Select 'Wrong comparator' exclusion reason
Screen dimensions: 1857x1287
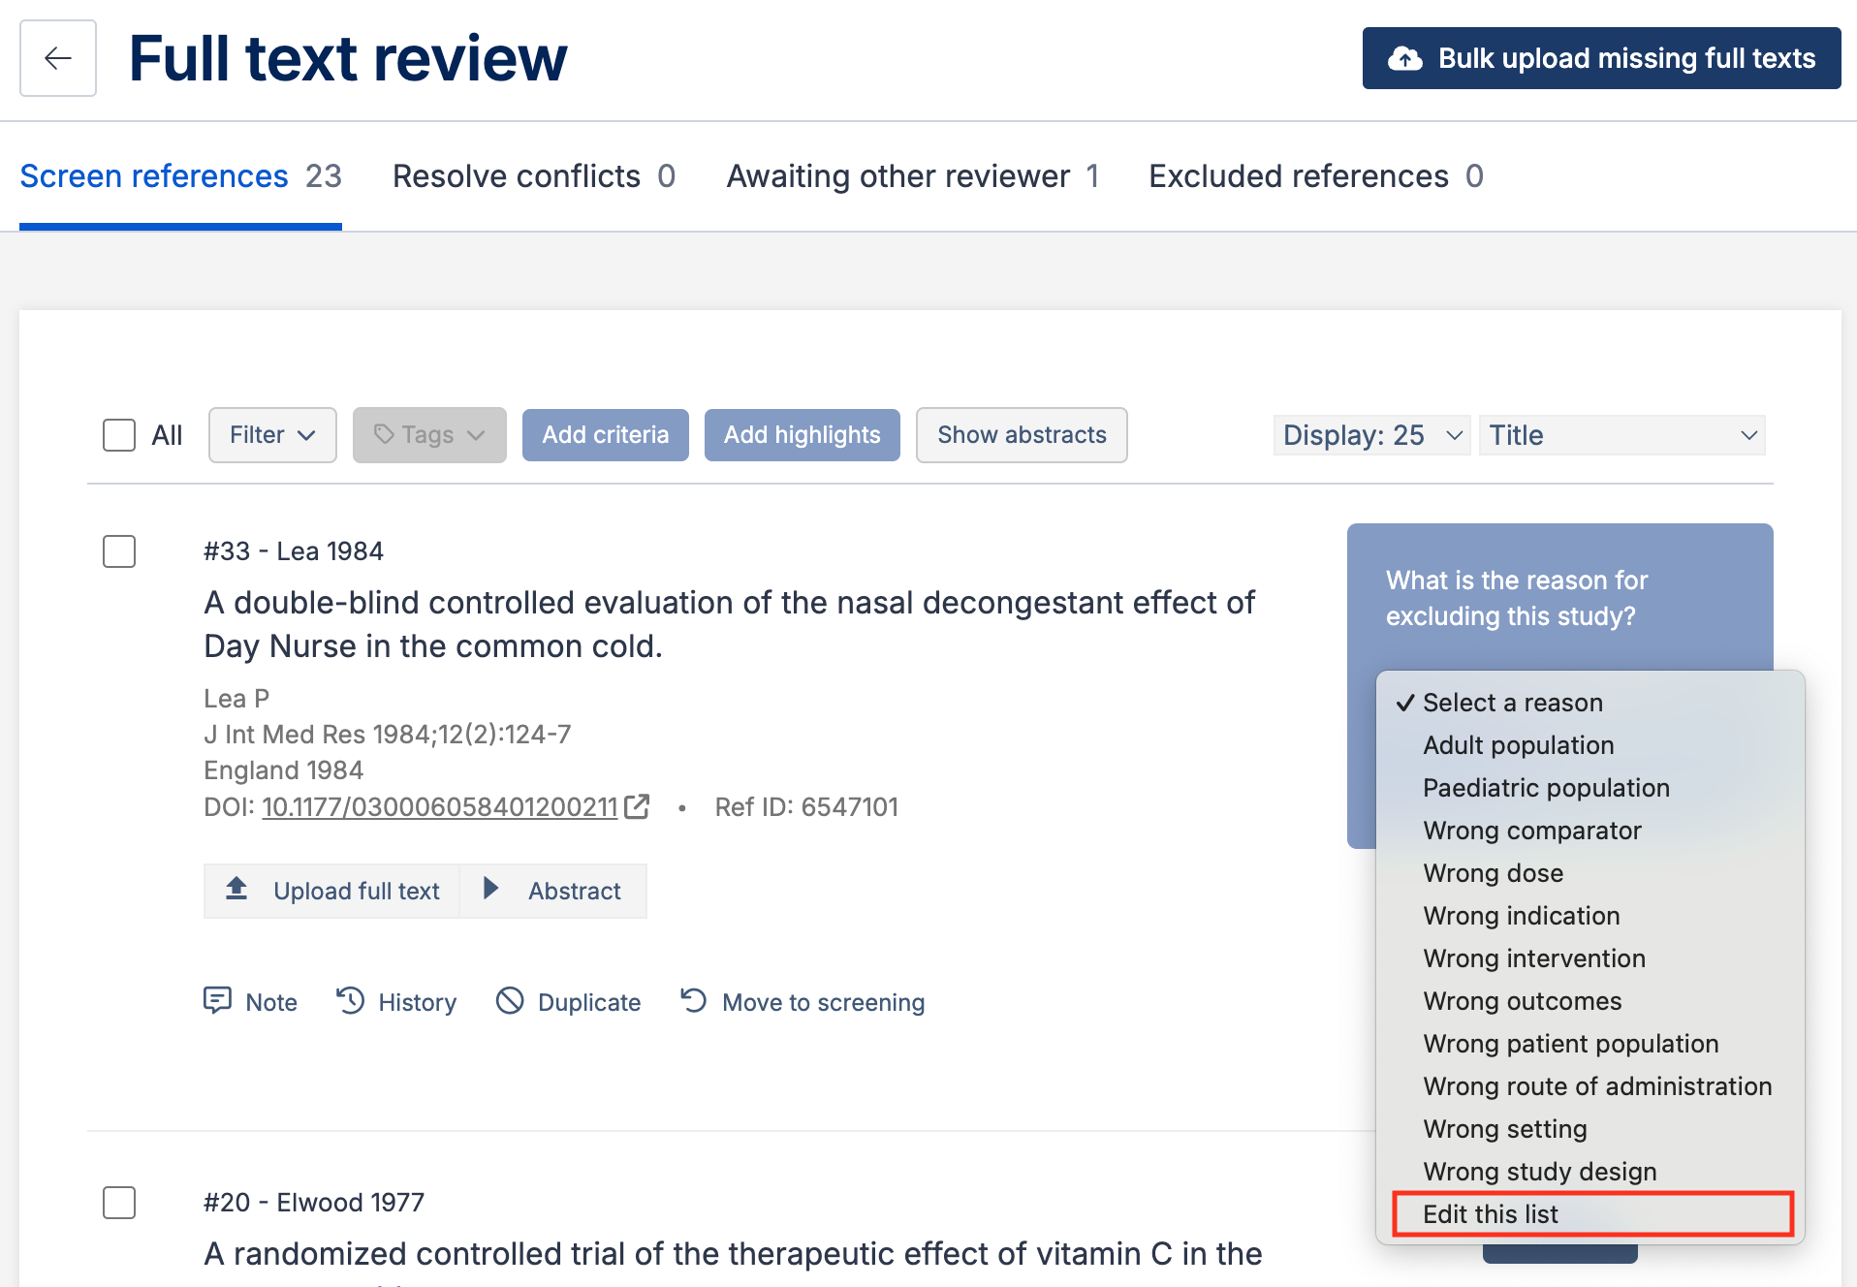coord(1590,831)
